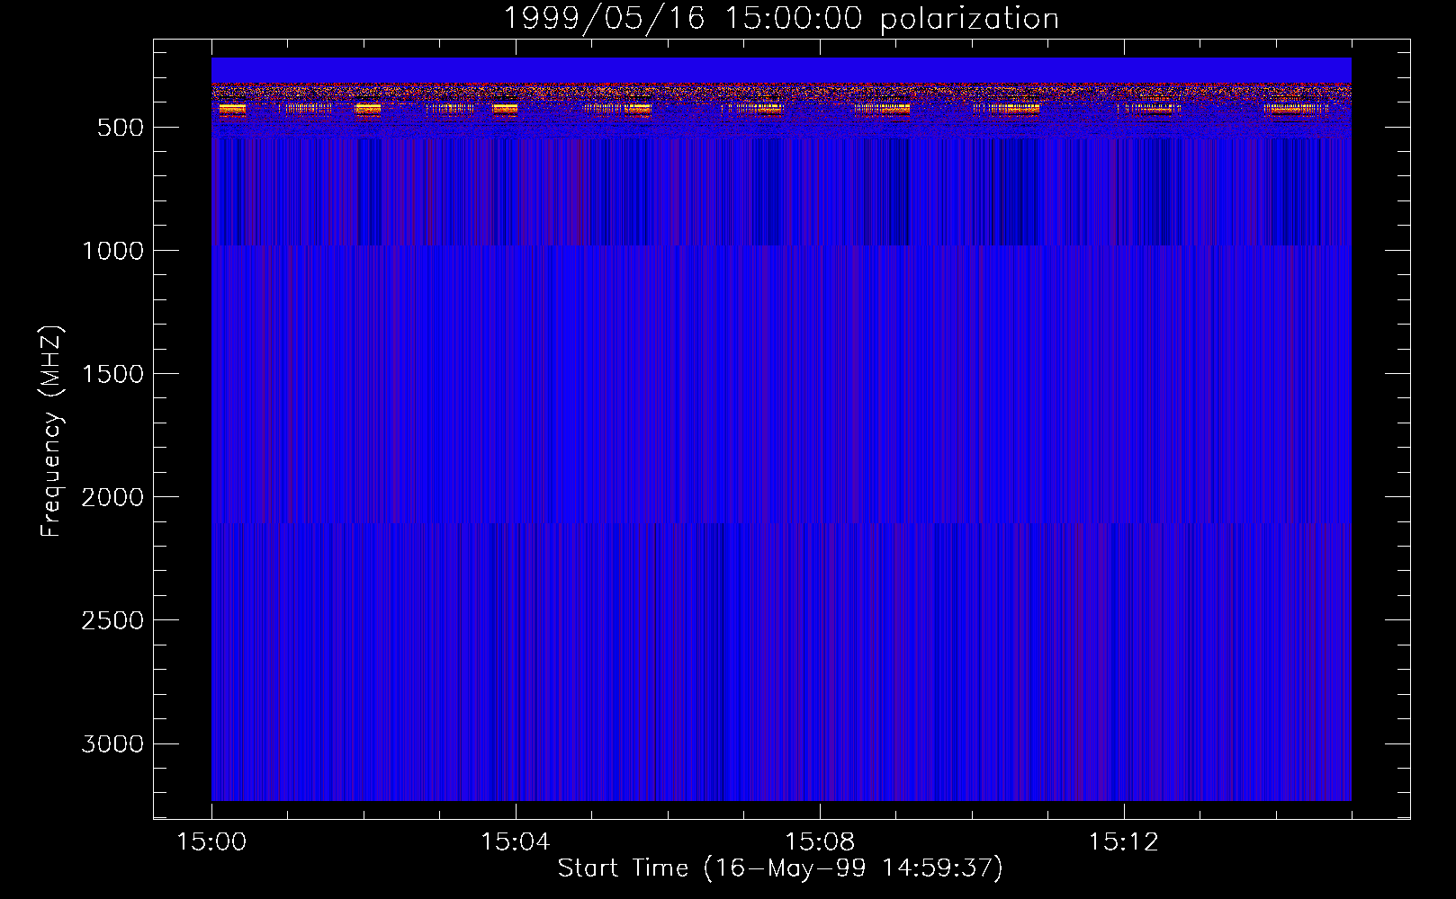This screenshot has width=1456, height=899.
Task: Click the 500 frequency tick label
Action: 121,128
